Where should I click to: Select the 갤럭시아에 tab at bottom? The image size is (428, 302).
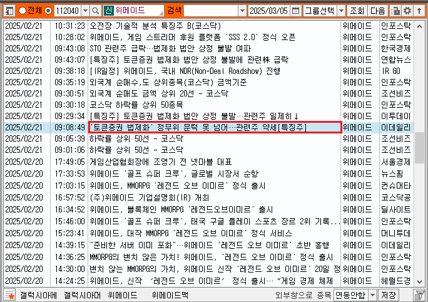tap(38, 295)
